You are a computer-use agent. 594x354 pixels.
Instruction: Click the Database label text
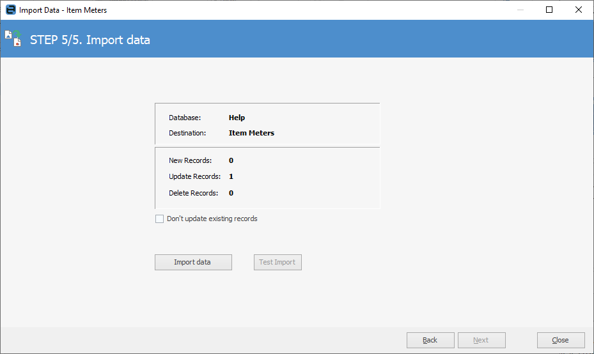point(185,118)
